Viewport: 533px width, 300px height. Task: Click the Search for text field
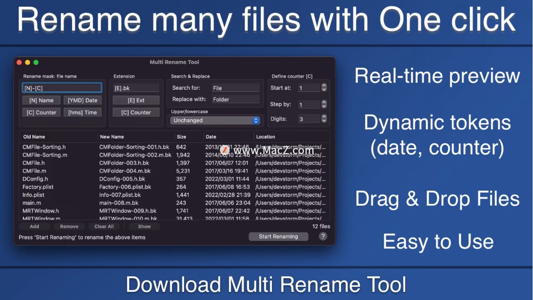point(235,88)
